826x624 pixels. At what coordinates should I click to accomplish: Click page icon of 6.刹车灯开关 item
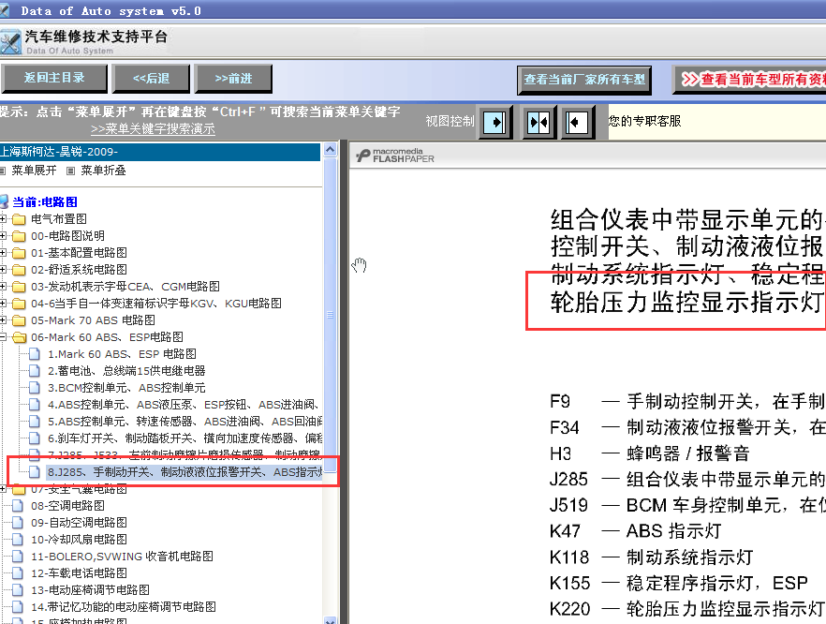click(x=35, y=438)
